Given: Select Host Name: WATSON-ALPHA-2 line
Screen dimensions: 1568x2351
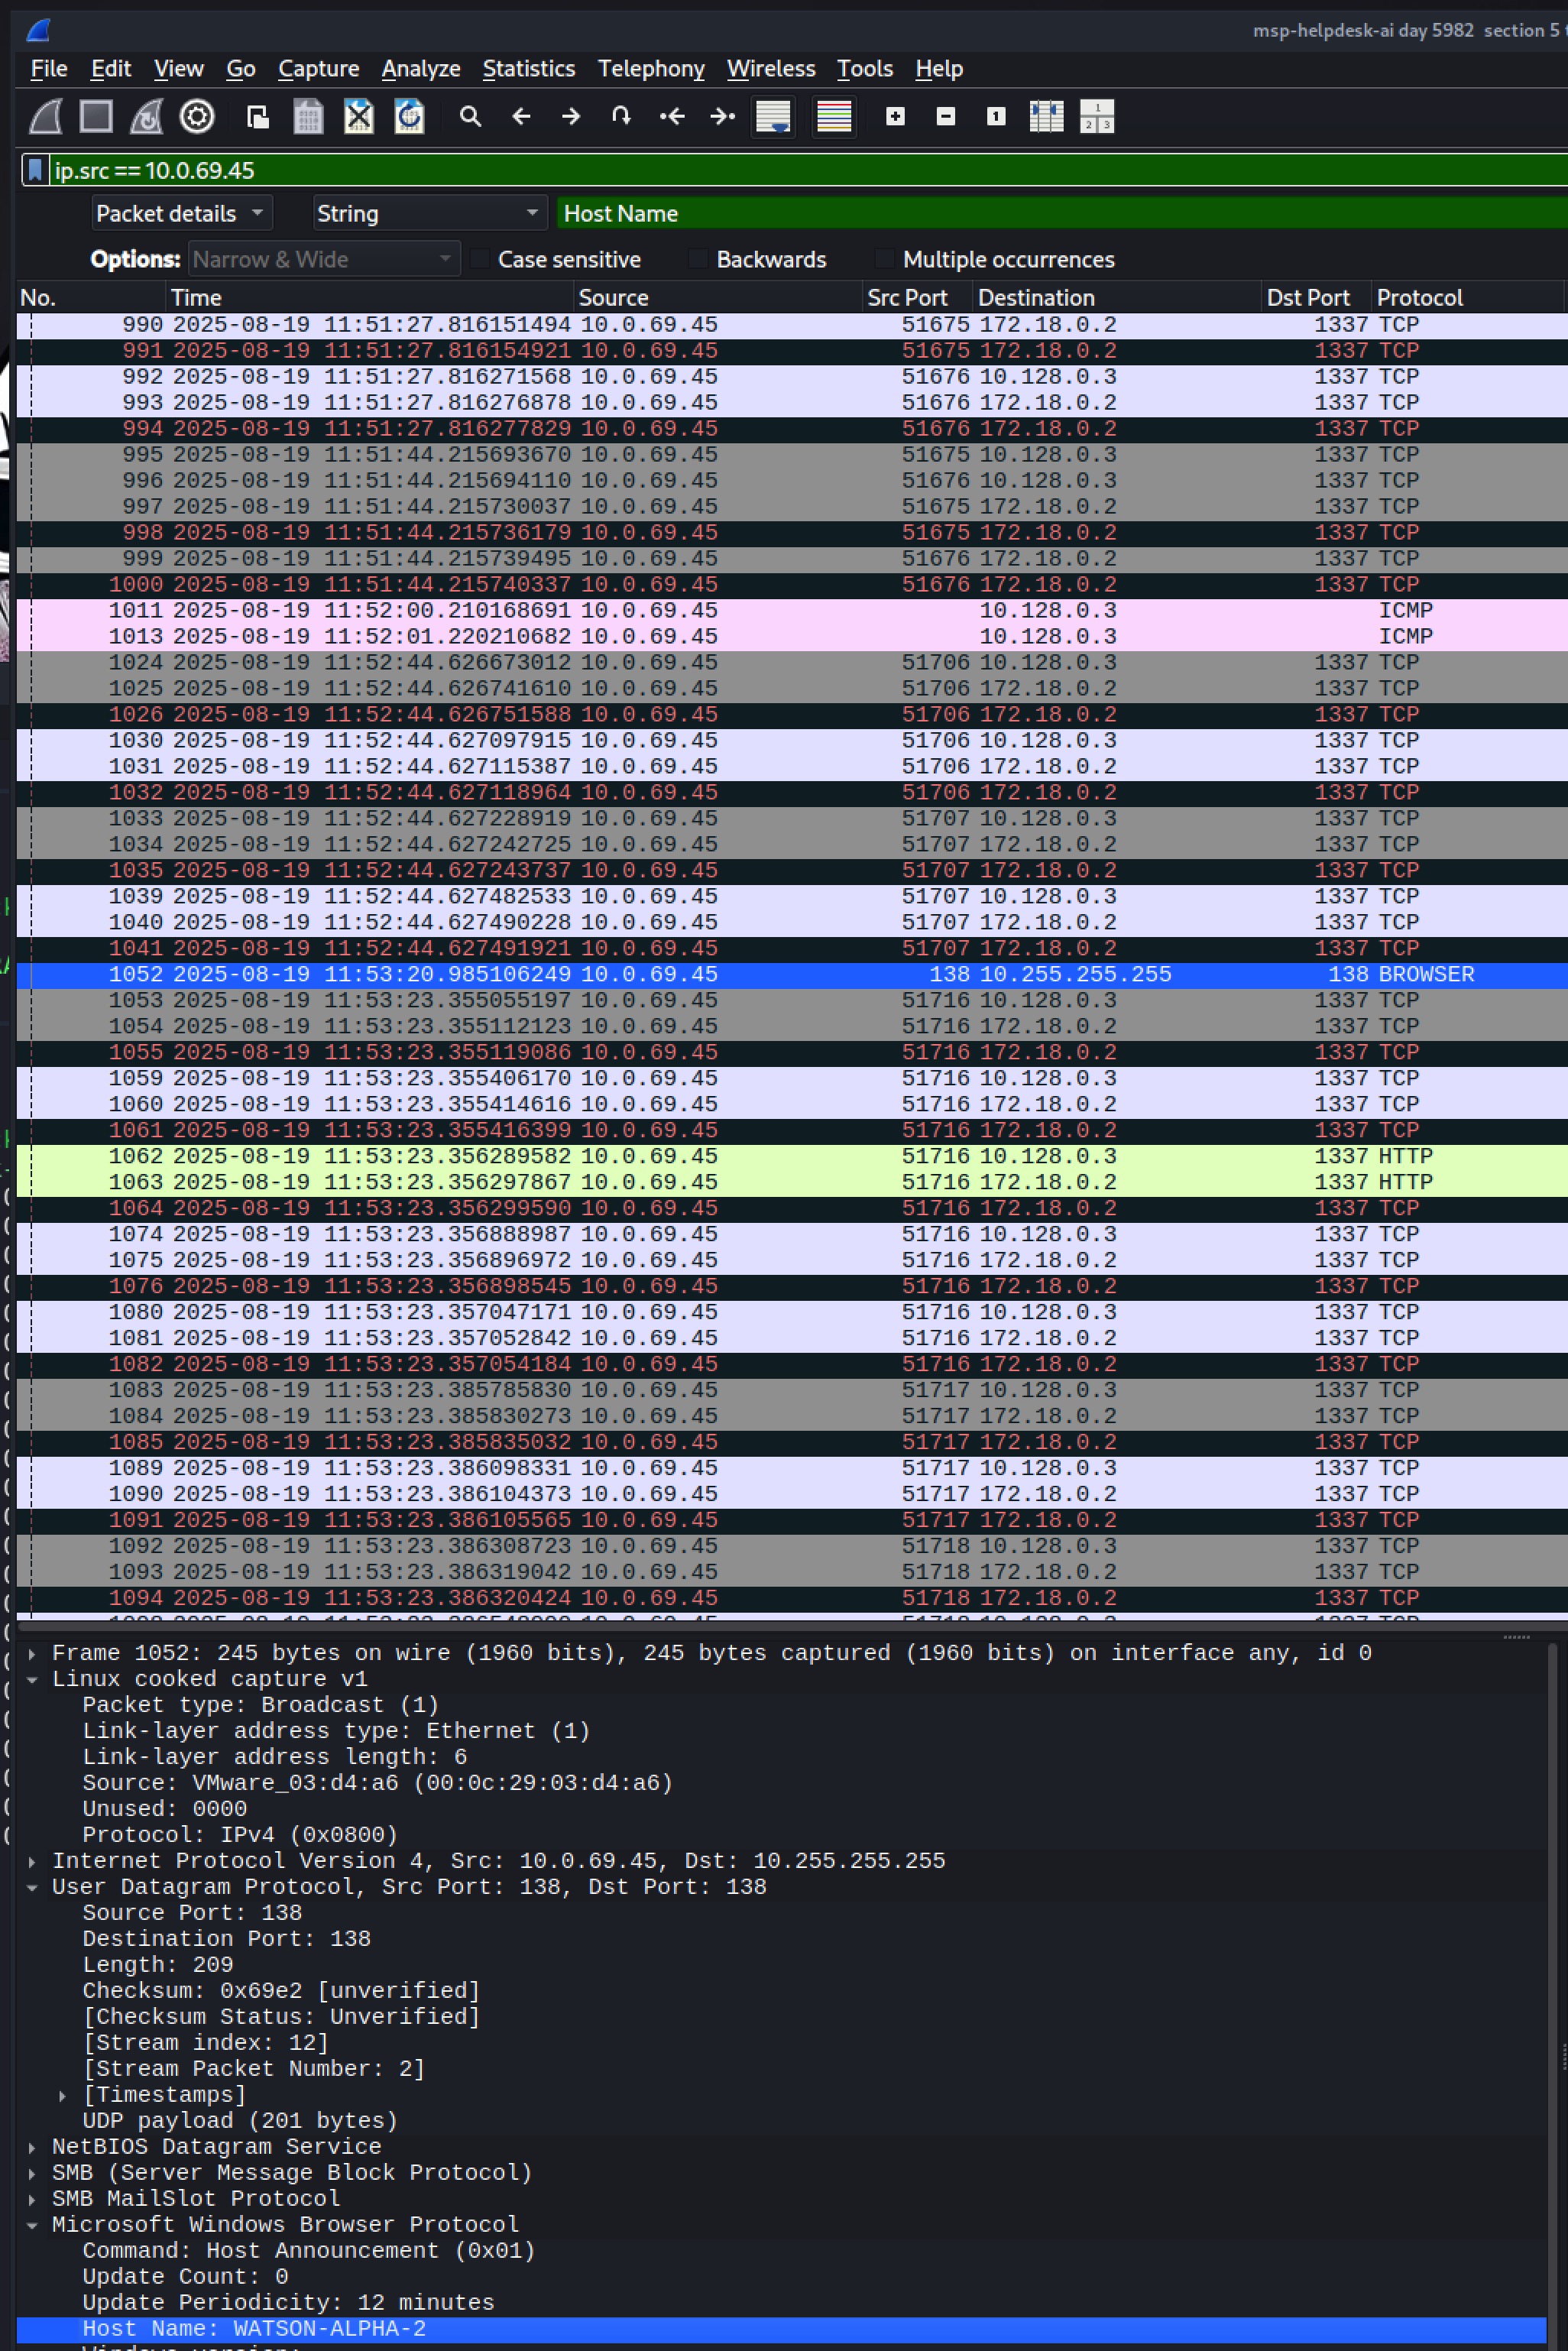Looking at the screenshot, I should (x=782, y=2329).
